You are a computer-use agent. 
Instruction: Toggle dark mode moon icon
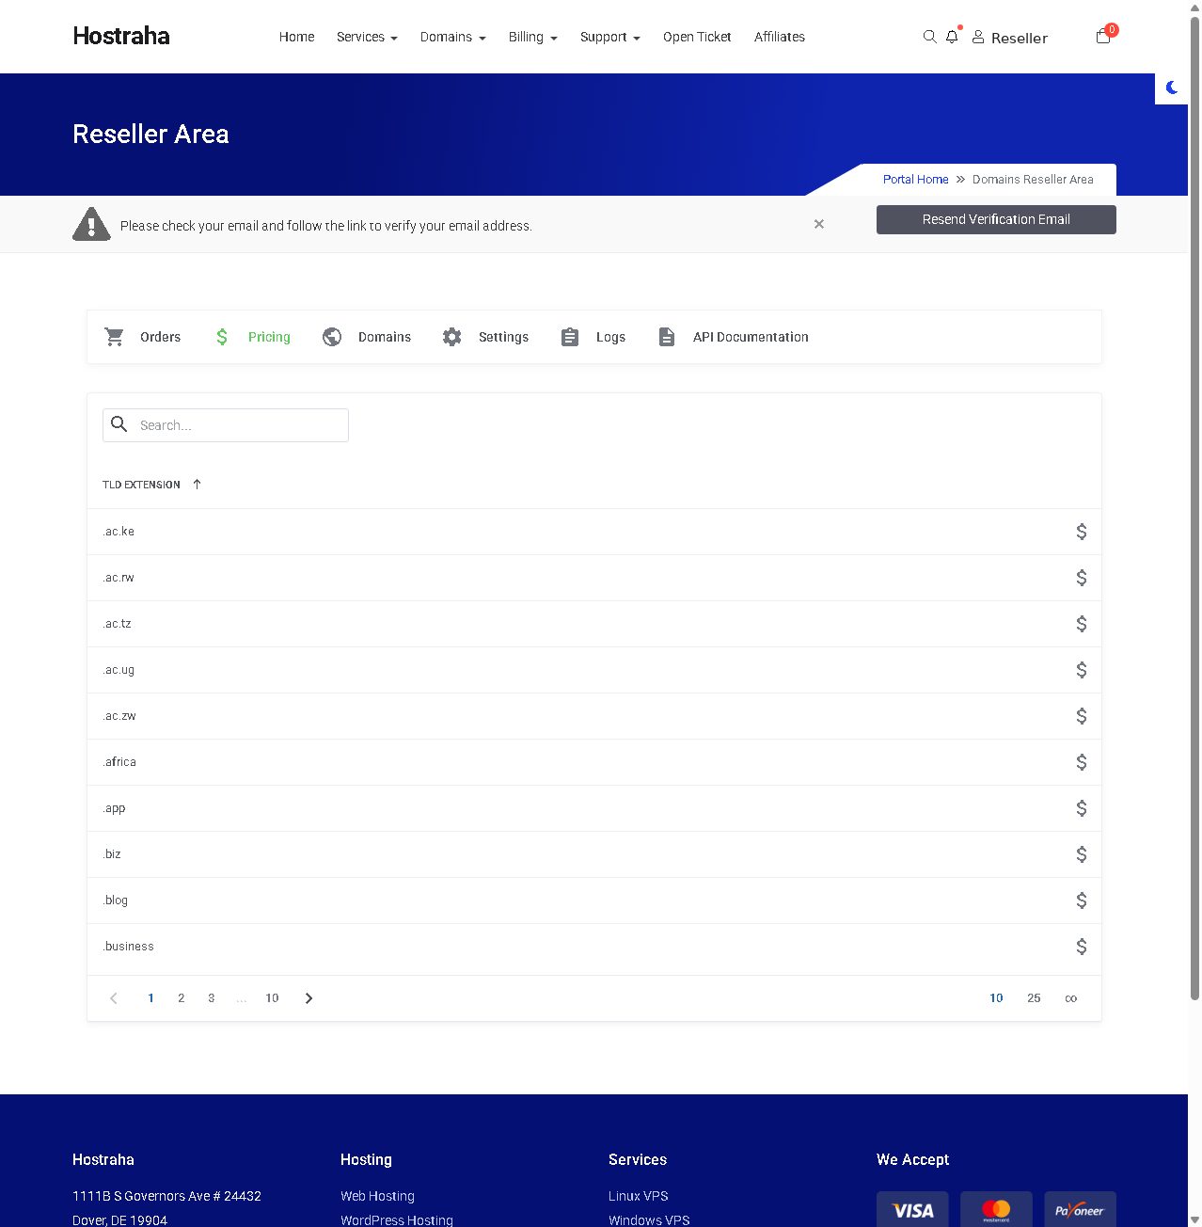click(1172, 88)
